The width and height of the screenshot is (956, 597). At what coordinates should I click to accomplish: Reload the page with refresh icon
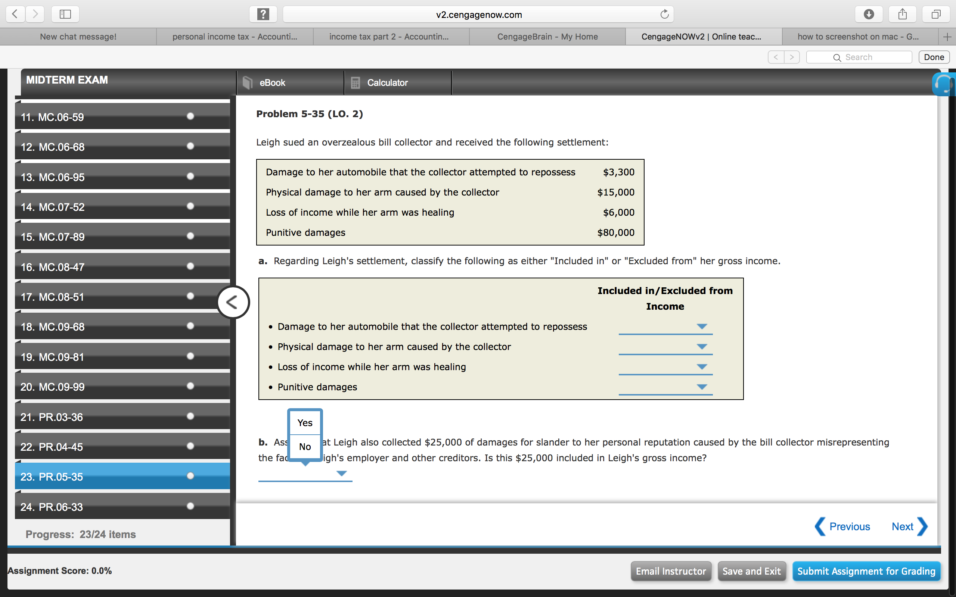(664, 14)
